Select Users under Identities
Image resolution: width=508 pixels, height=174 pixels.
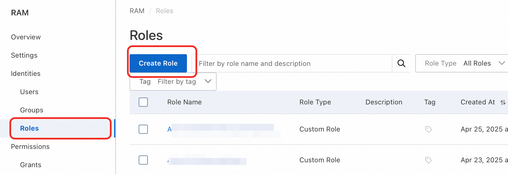[x=29, y=92]
